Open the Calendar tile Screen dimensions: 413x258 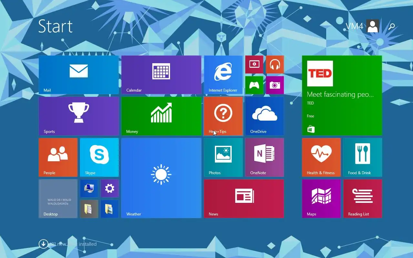click(x=161, y=75)
